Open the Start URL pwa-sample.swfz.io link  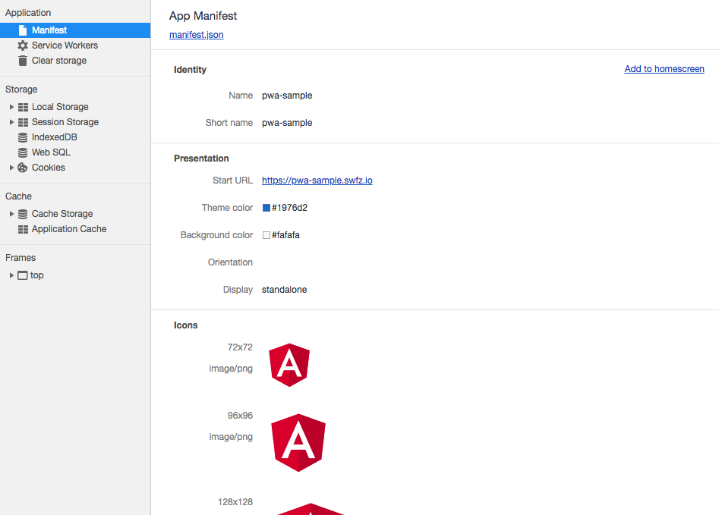click(317, 181)
